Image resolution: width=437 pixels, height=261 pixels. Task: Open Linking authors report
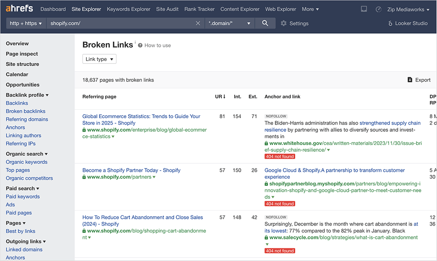tap(23, 135)
